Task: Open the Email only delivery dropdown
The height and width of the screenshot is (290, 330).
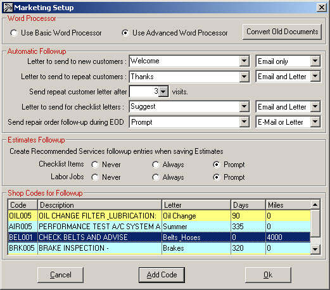Action: coord(315,61)
